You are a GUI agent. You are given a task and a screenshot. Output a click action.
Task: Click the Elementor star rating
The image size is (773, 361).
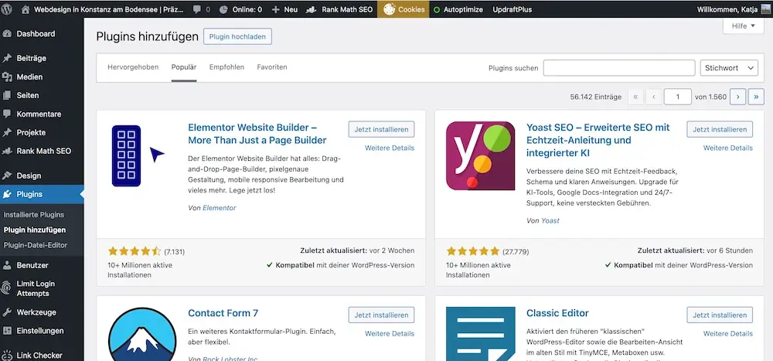[135, 251]
